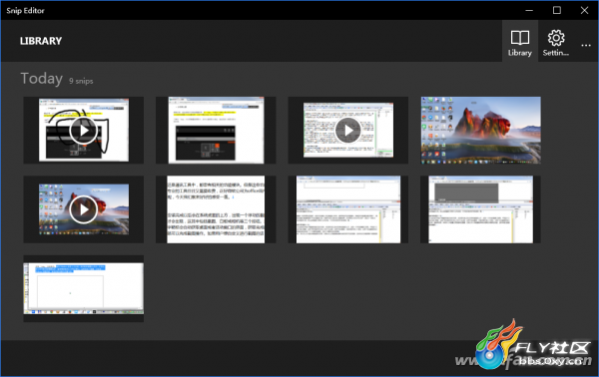Screen dimensions: 599x377
Task: Click the Snip Editor title text
Action: tap(25, 11)
